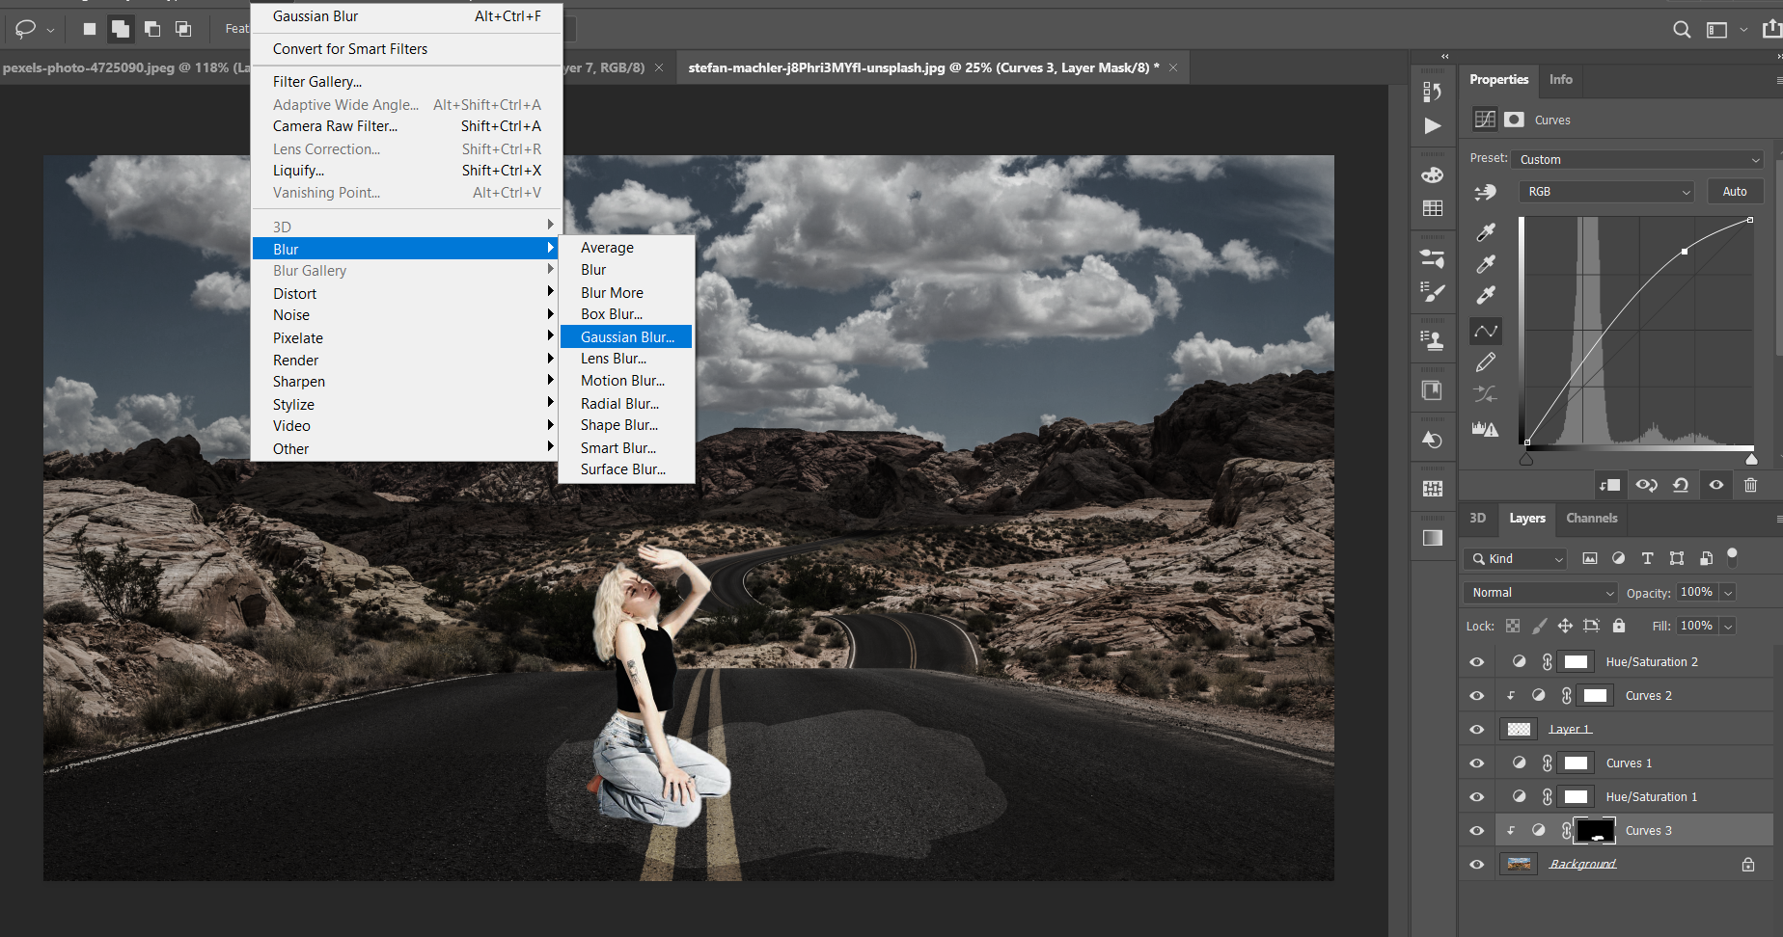Select the Curves 3 layer mask thumbnail
Viewport: 1783px width, 937px height.
click(x=1595, y=830)
